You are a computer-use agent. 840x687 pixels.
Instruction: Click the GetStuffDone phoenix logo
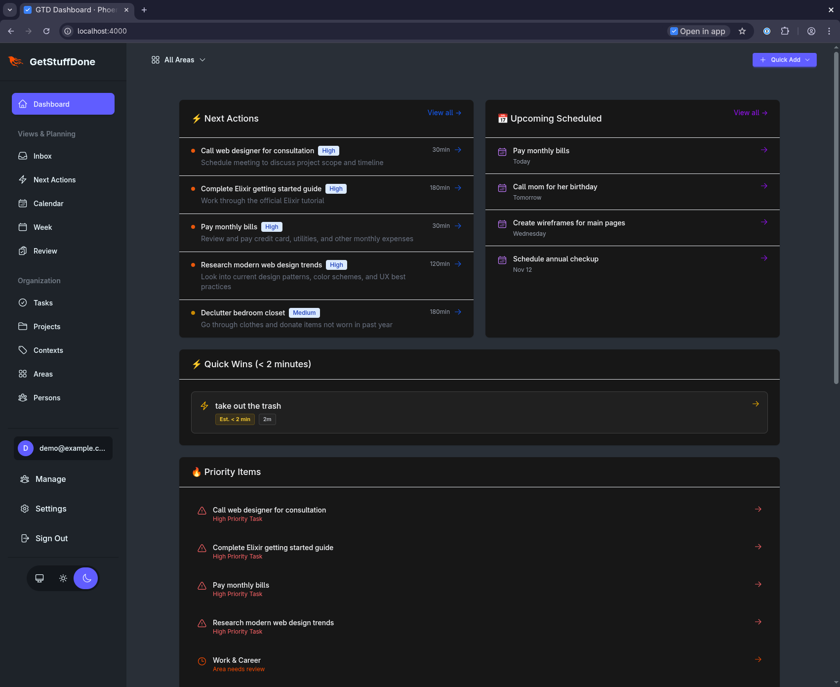15,61
